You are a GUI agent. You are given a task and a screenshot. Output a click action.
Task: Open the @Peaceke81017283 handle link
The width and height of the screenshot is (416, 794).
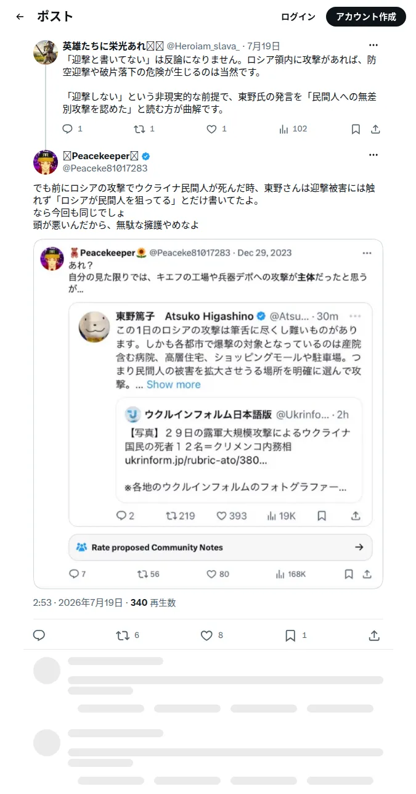(x=105, y=168)
